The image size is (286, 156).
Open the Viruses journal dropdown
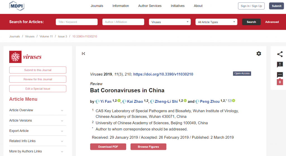click(170, 22)
